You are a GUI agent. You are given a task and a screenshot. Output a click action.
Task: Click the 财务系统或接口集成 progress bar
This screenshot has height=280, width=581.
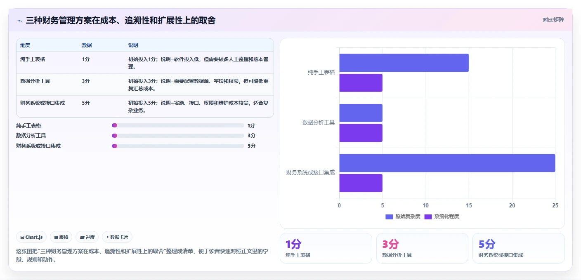click(x=178, y=146)
